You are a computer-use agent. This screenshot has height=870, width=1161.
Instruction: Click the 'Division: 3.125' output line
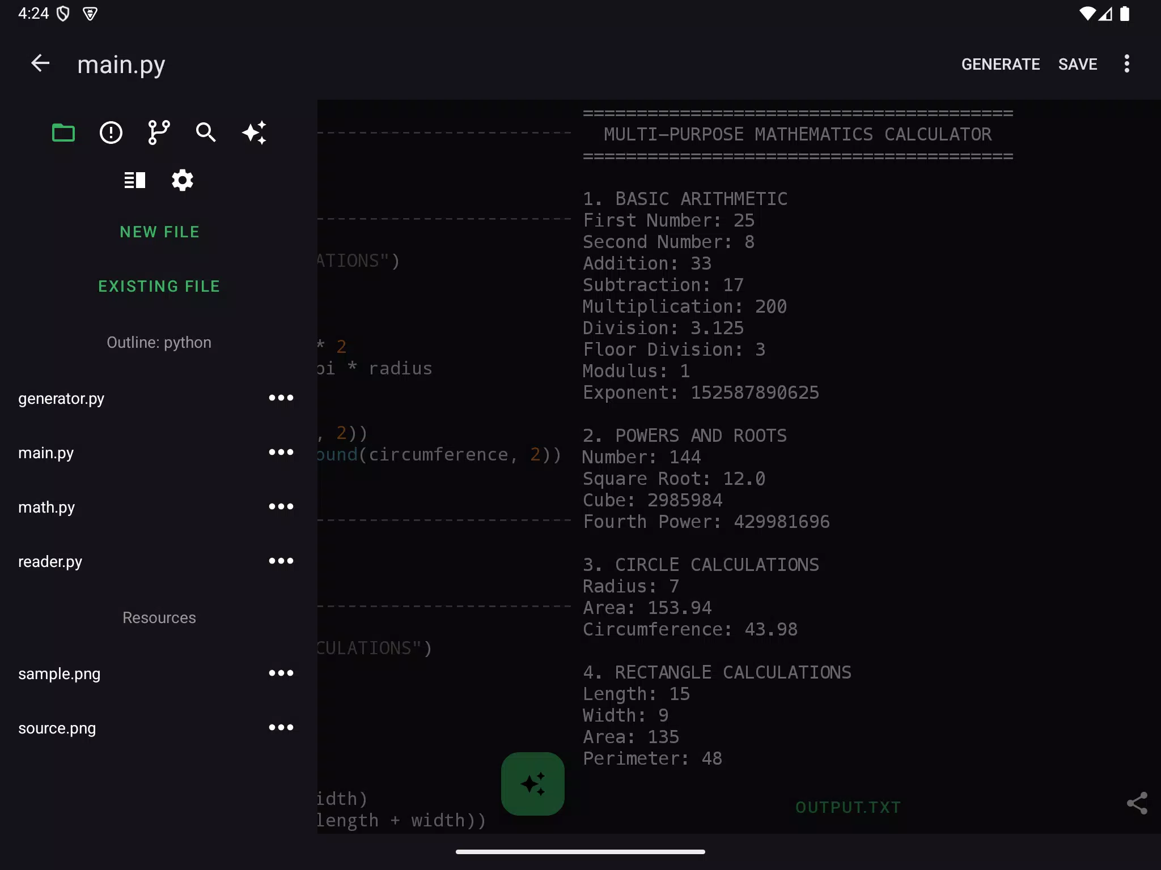coord(663,328)
